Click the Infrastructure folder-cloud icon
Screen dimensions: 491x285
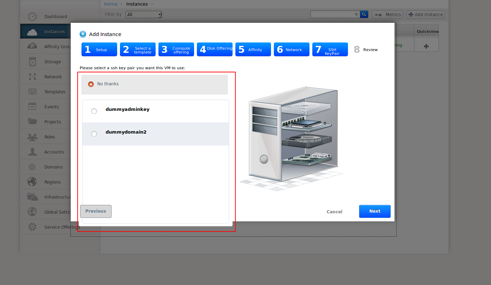[x=32, y=197]
